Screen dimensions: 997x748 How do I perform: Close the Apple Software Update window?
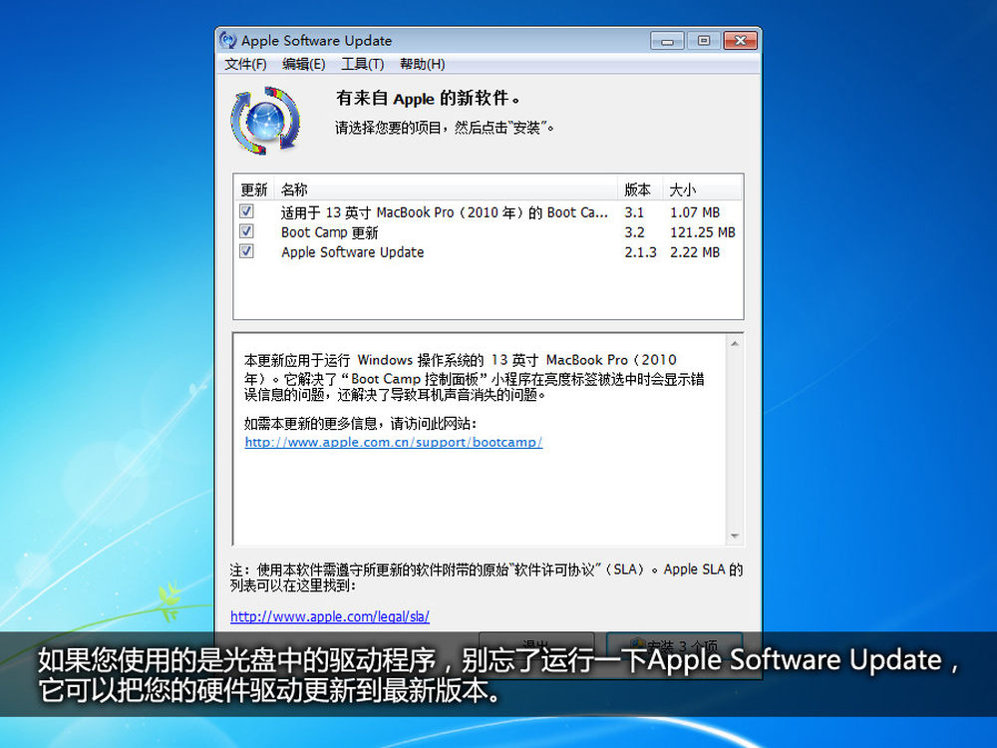(x=740, y=41)
